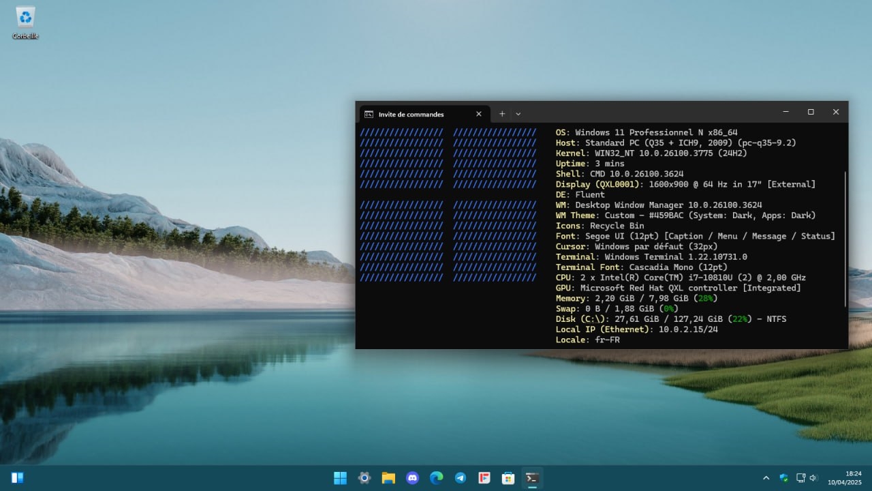The height and width of the screenshot is (491, 872).
Task: Add a new terminal tab with plus button
Action: pyautogui.click(x=502, y=114)
